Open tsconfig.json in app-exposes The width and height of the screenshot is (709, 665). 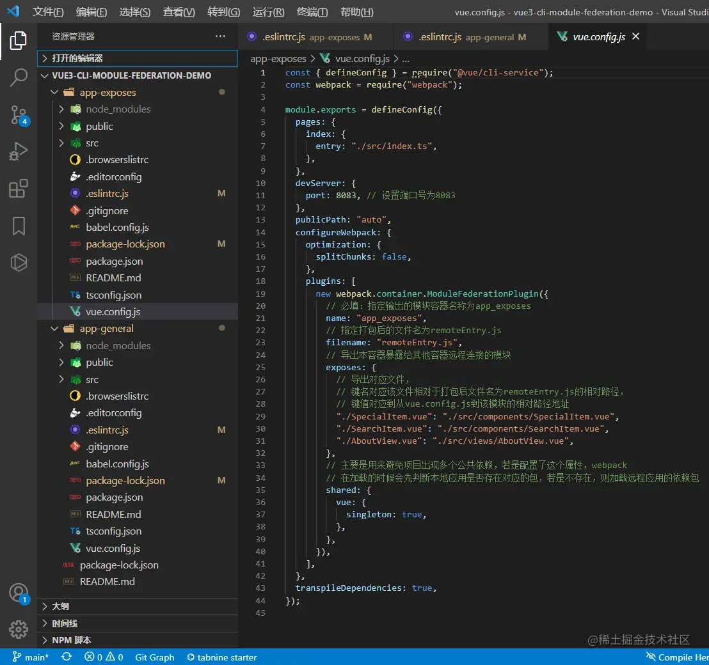pos(138,295)
